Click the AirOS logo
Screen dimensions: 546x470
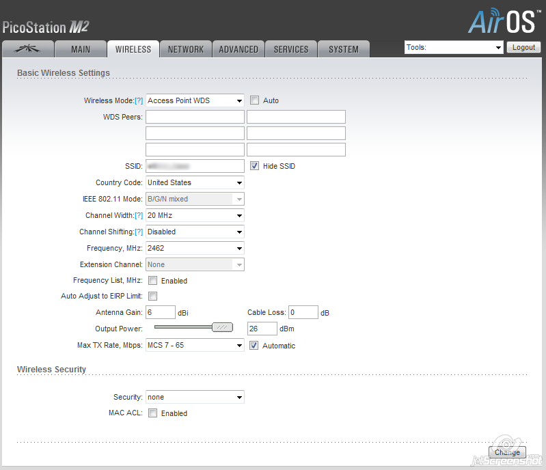[501, 20]
